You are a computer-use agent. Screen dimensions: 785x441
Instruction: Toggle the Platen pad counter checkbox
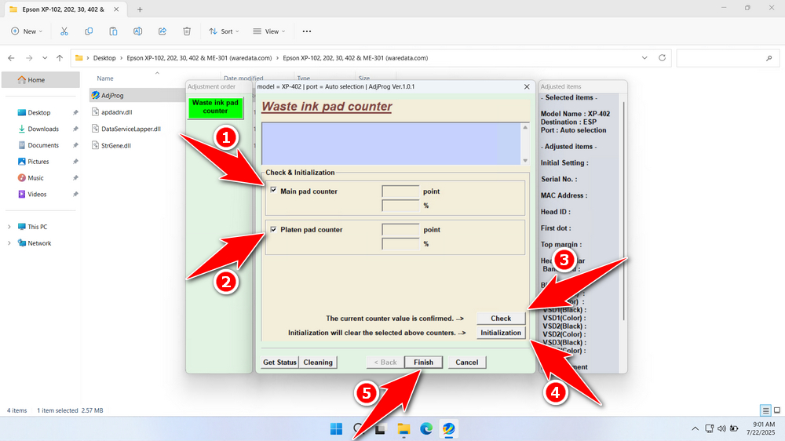(x=273, y=229)
